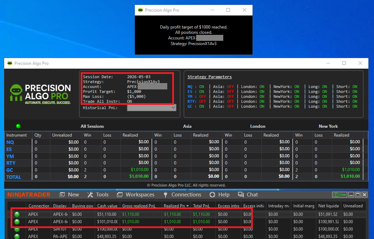Click the Live status indicator

click(339, 195)
